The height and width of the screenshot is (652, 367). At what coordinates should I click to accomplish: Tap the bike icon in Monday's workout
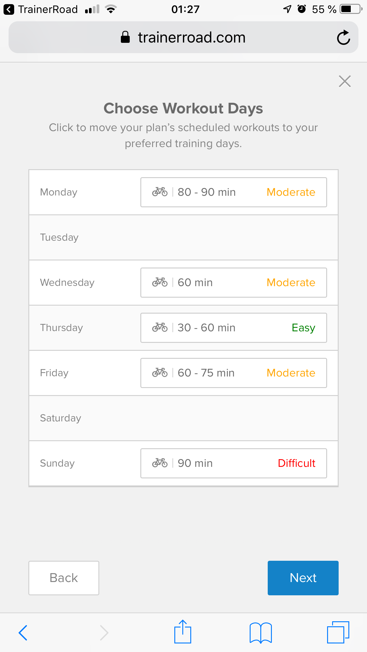(160, 192)
